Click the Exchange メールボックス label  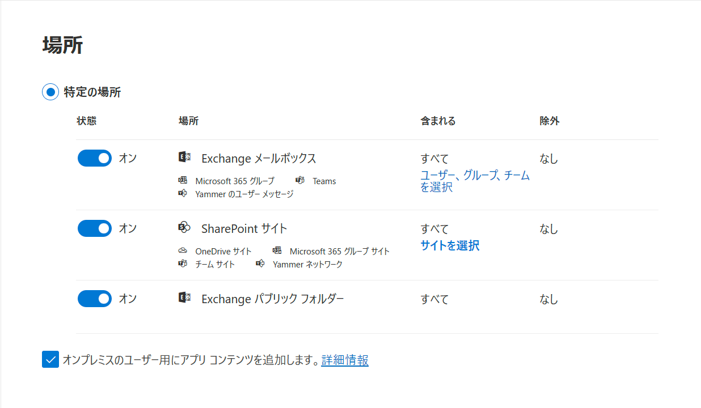(259, 159)
